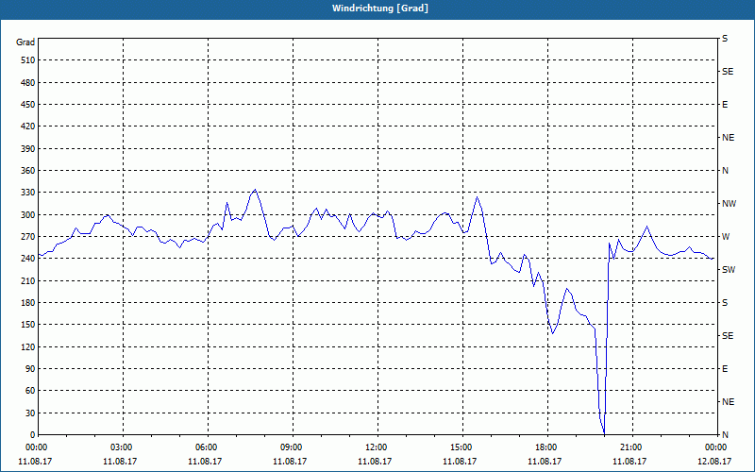Pick the "09:00" time label
Viewport: 755px width, 472px height.
coord(291,447)
